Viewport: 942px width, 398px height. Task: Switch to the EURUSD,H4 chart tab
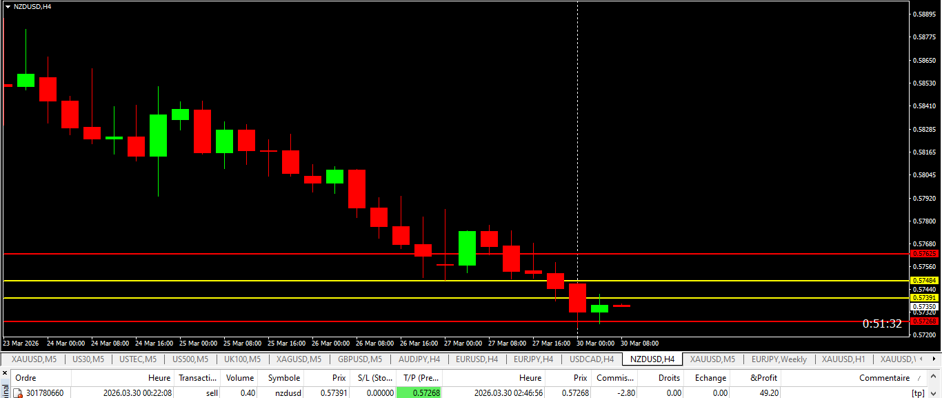click(477, 359)
